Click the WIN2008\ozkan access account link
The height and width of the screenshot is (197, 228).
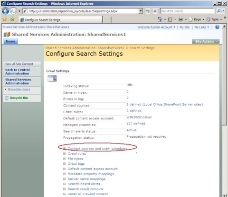pos(139,117)
